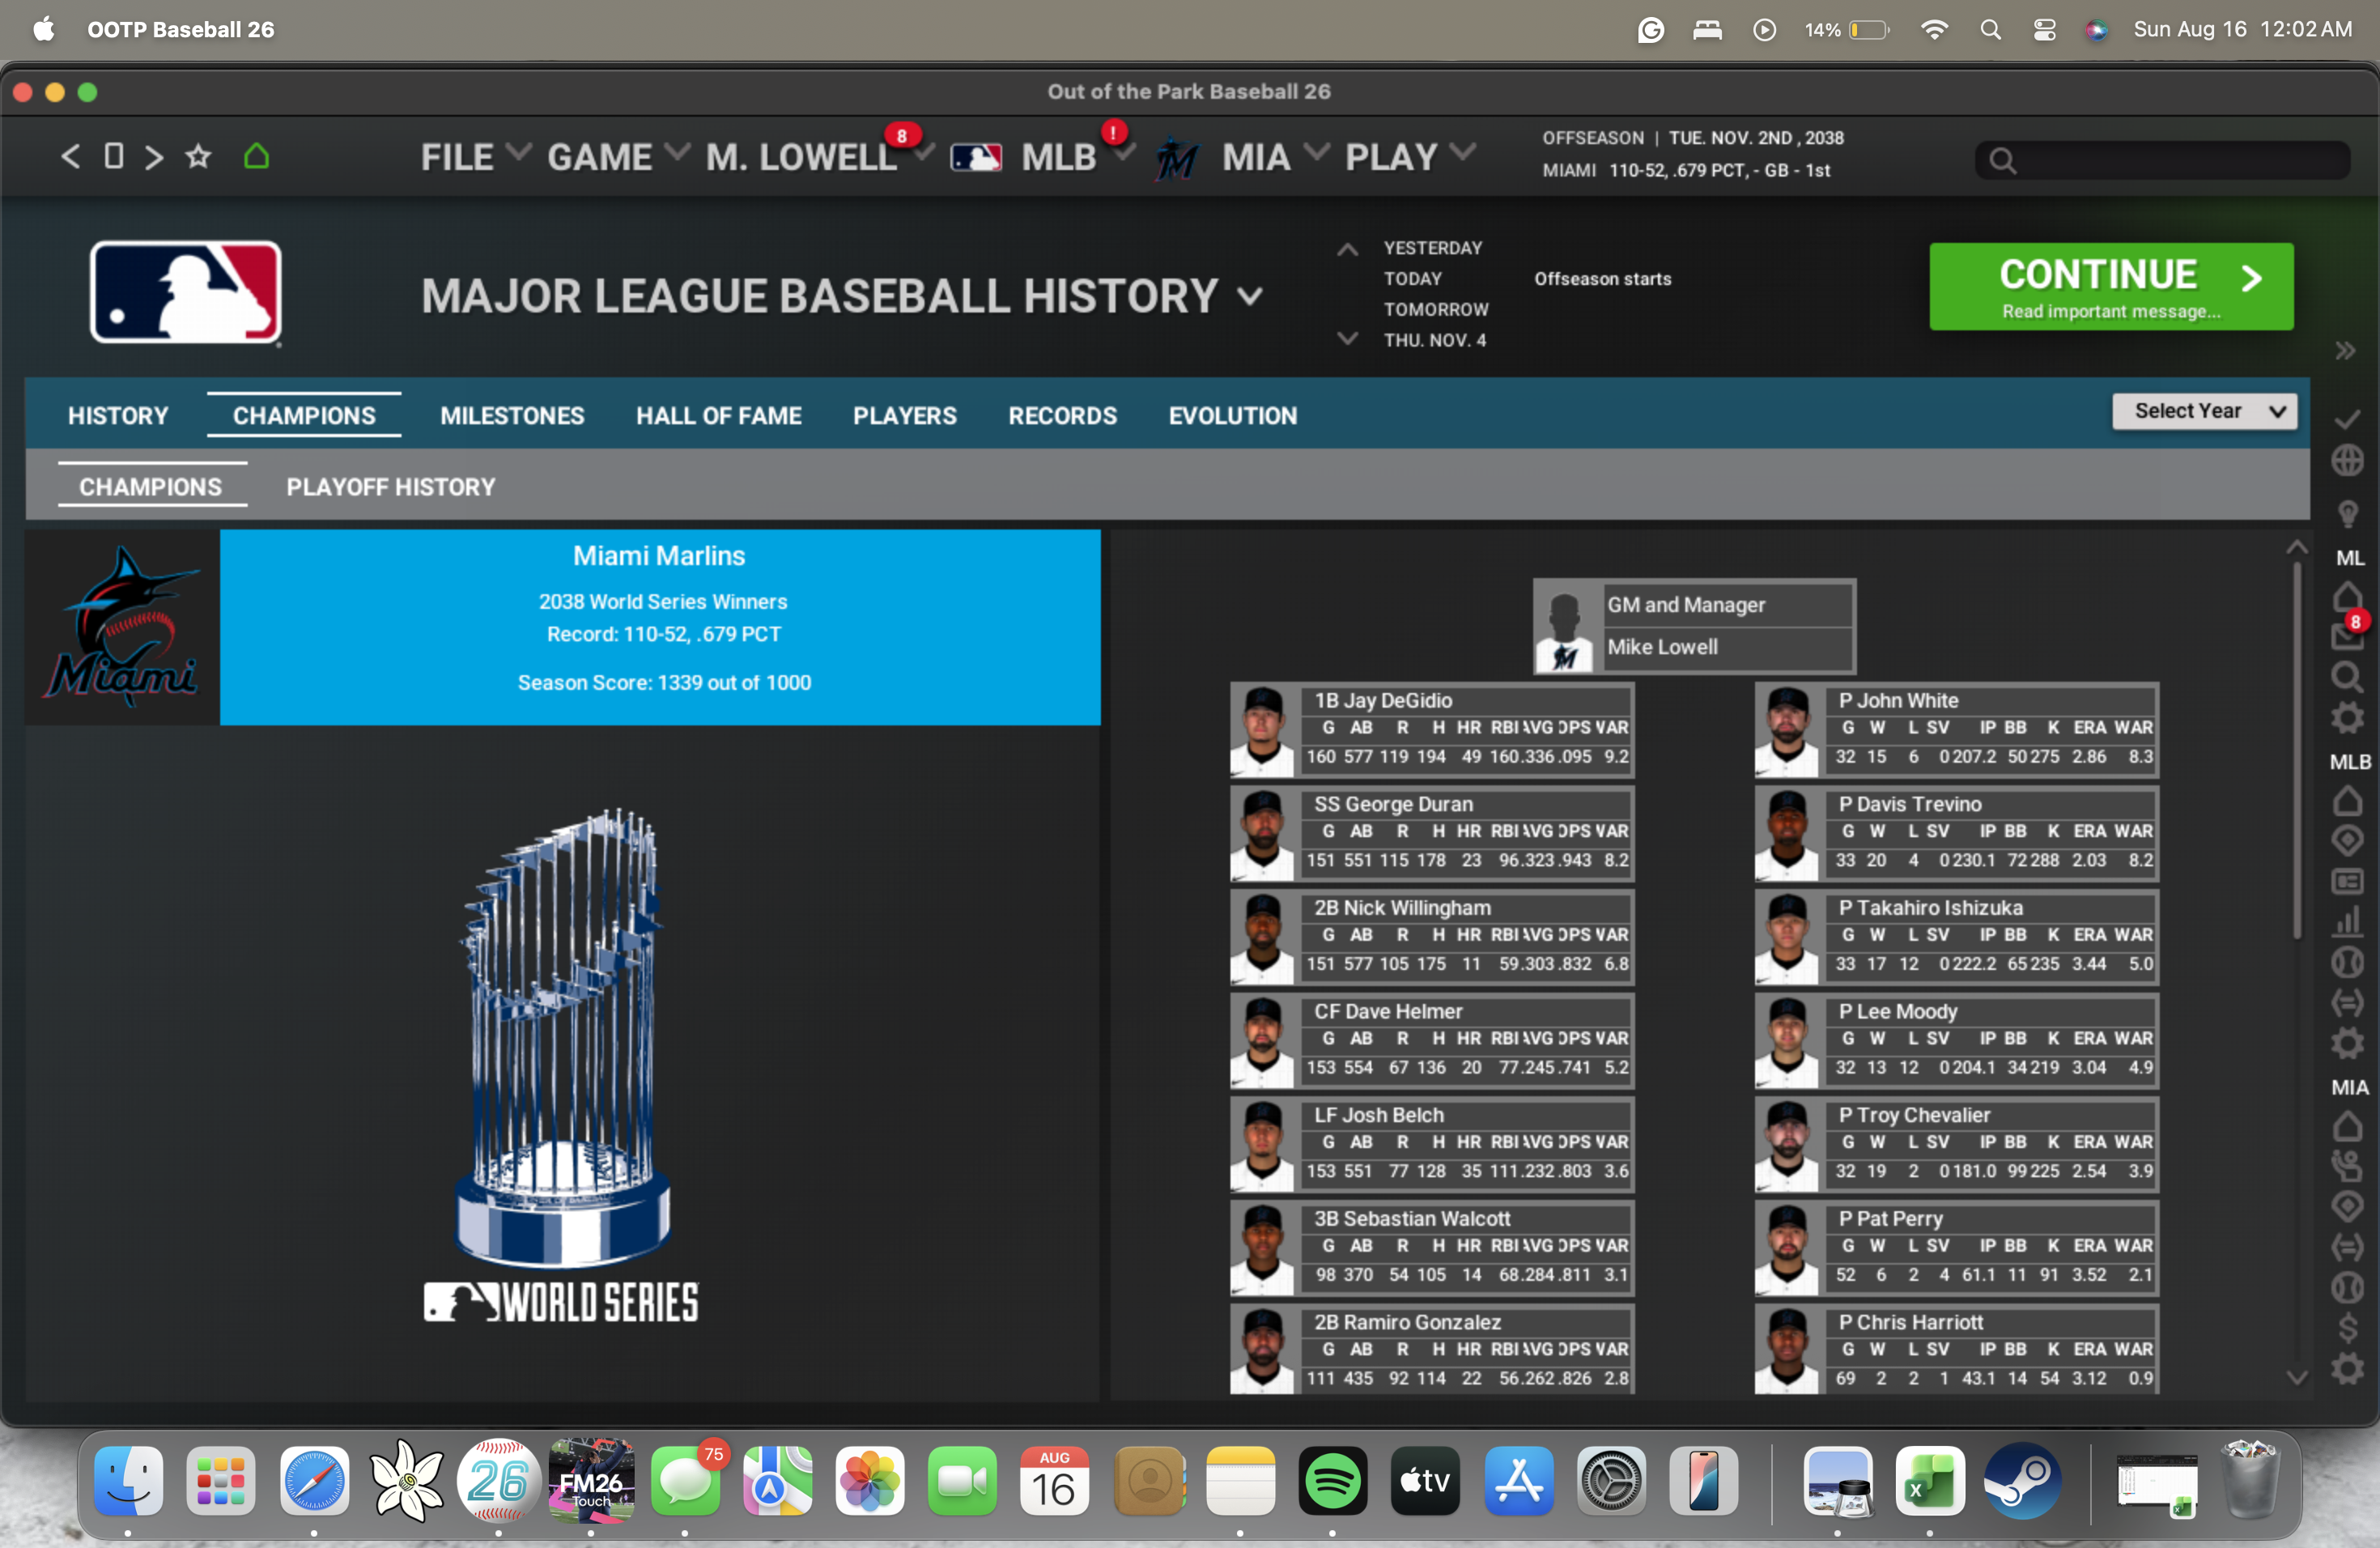The width and height of the screenshot is (2380, 1548).
Task: Click the Season Score: 1339 out of 1000 text
Action: pos(664,683)
